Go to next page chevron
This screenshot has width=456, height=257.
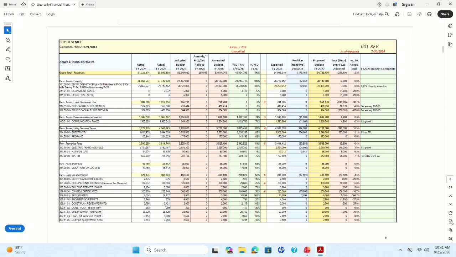(x=451, y=204)
